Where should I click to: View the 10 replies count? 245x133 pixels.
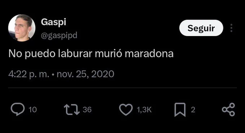click(33, 110)
